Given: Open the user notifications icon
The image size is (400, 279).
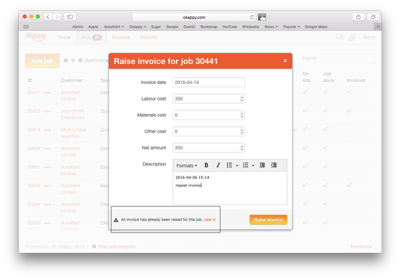Looking at the screenshot, I should point(352,37).
